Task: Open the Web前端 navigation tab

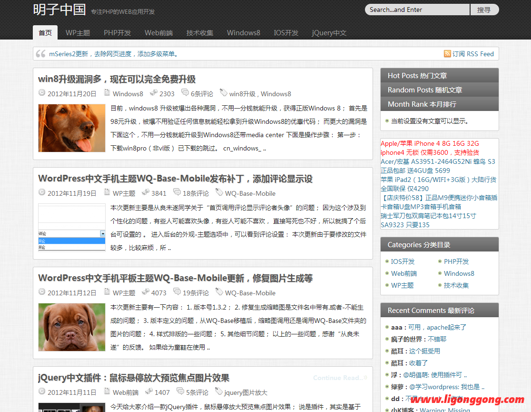Action: (158, 32)
